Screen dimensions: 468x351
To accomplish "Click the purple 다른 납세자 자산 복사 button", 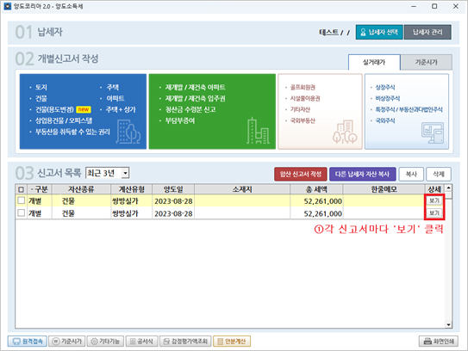I will pyautogui.click(x=362, y=174).
